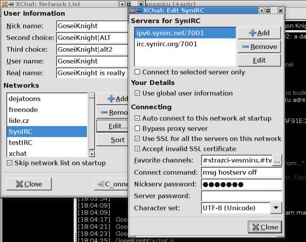Click Edit button for SynIRC servers
306x242 pixels.
[x=259, y=60]
